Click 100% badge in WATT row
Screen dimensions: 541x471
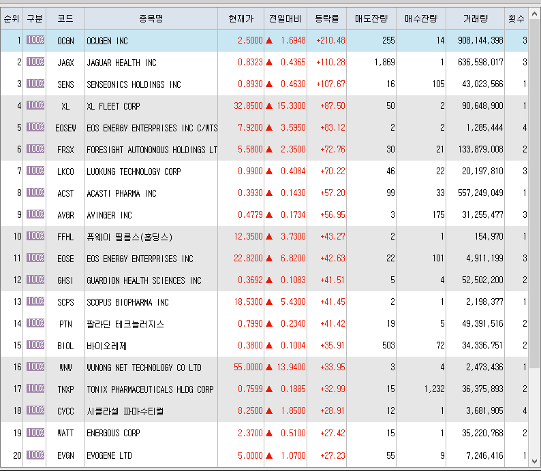point(35,432)
